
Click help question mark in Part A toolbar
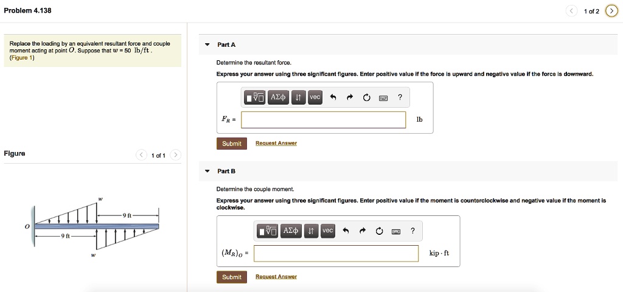(x=400, y=97)
